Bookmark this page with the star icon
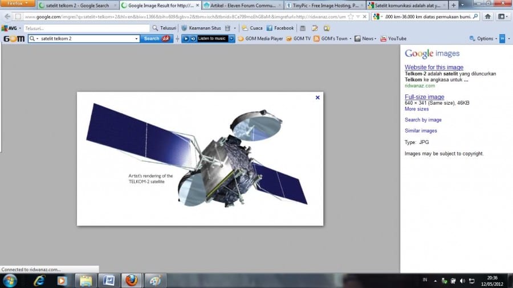Screen dimensions: 513x288 (x=350, y=17)
